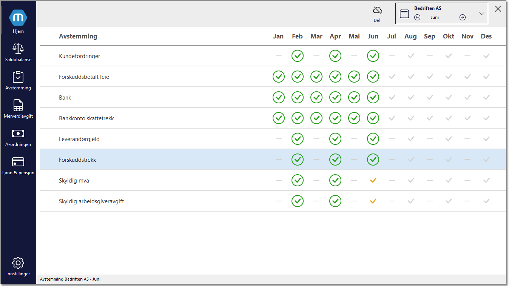Open Skyldig arbeidsgiveravgift February checkmark
Screen dimensions: 509x287
click(298, 201)
